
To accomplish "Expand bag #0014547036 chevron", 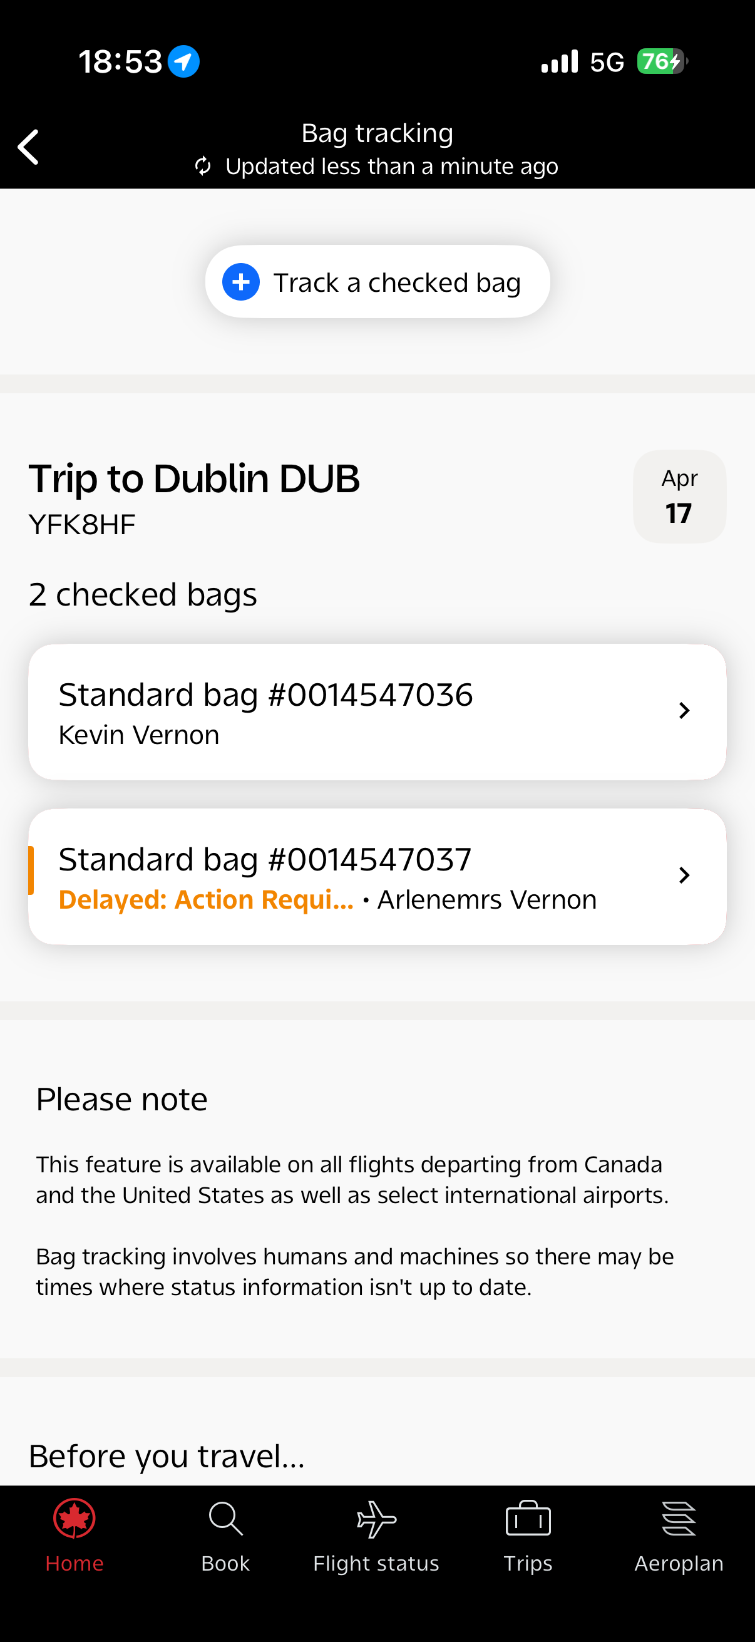I will click(x=684, y=711).
